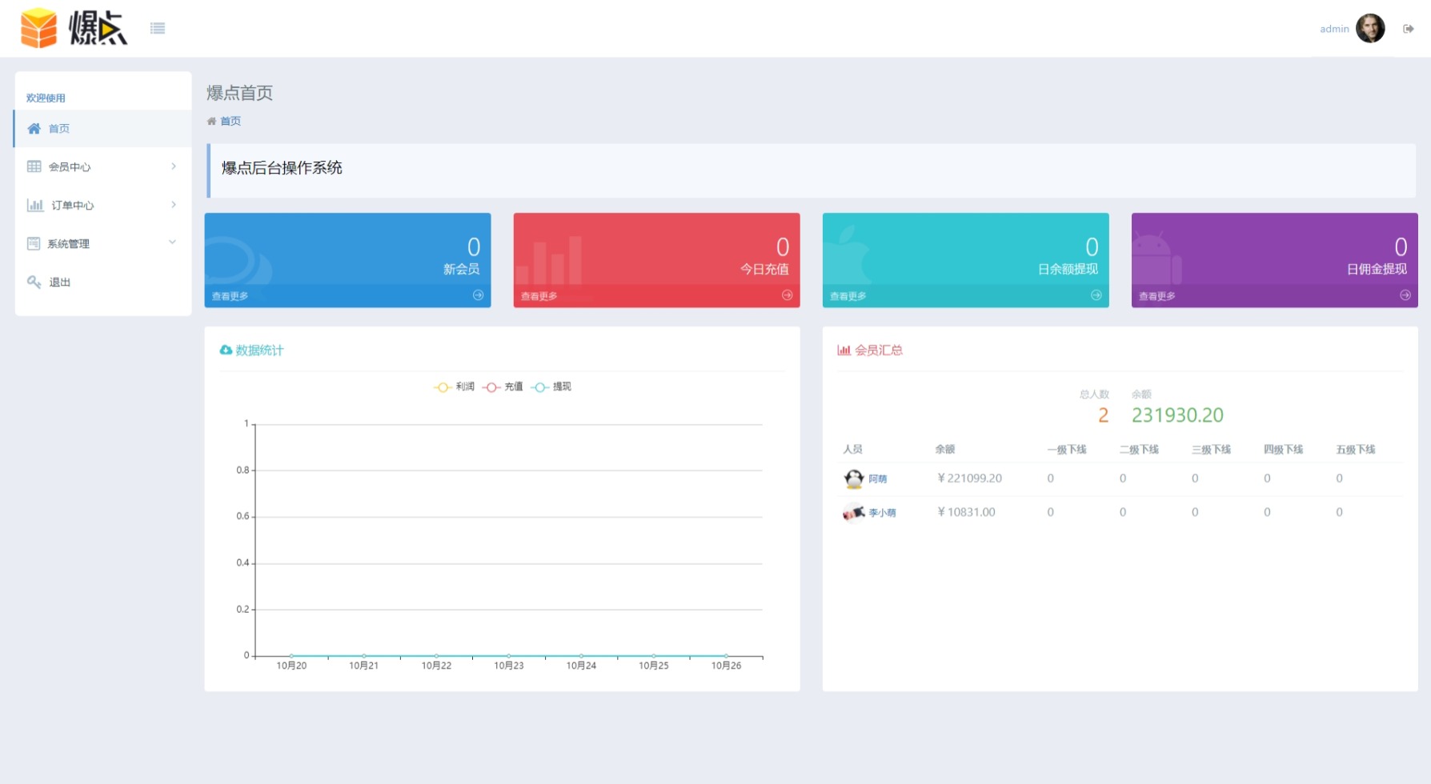Click the logout icon beside the admin avatar
The height and width of the screenshot is (784, 1431).
pos(1408,29)
